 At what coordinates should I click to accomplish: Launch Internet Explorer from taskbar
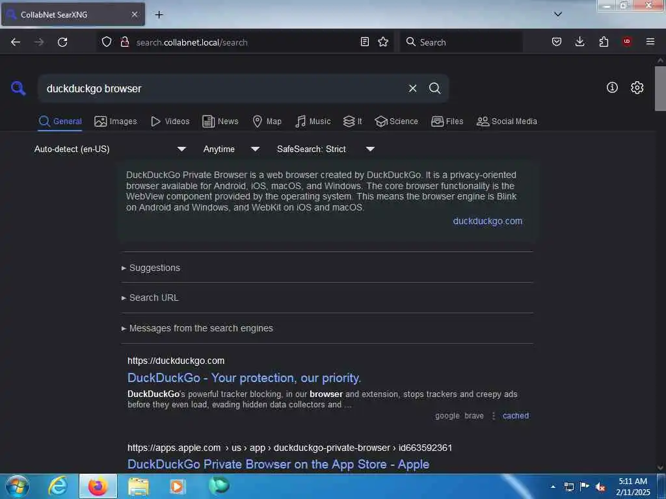(58, 486)
